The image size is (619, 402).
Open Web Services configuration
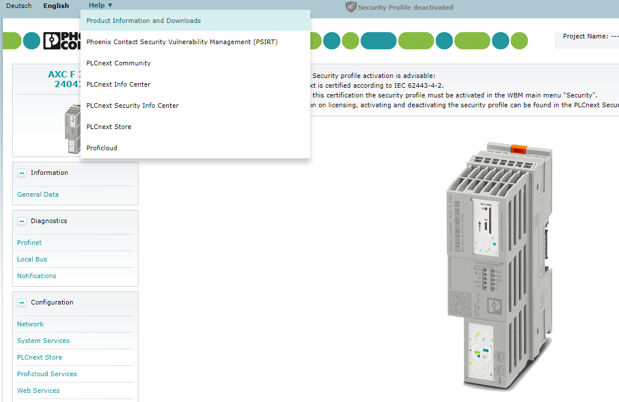39,390
